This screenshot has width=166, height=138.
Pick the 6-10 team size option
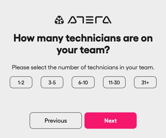pyautogui.click(x=83, y=82)
